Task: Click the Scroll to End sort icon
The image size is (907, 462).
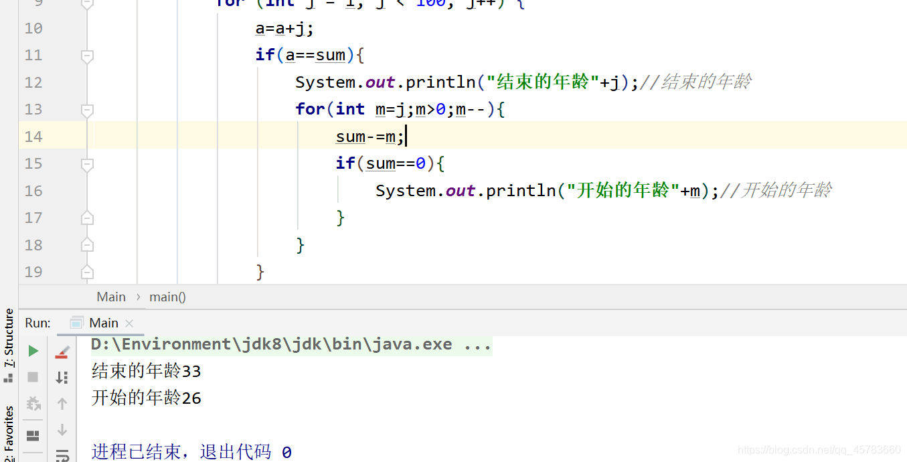Action: pyautogui.click(x=62, y=378)
